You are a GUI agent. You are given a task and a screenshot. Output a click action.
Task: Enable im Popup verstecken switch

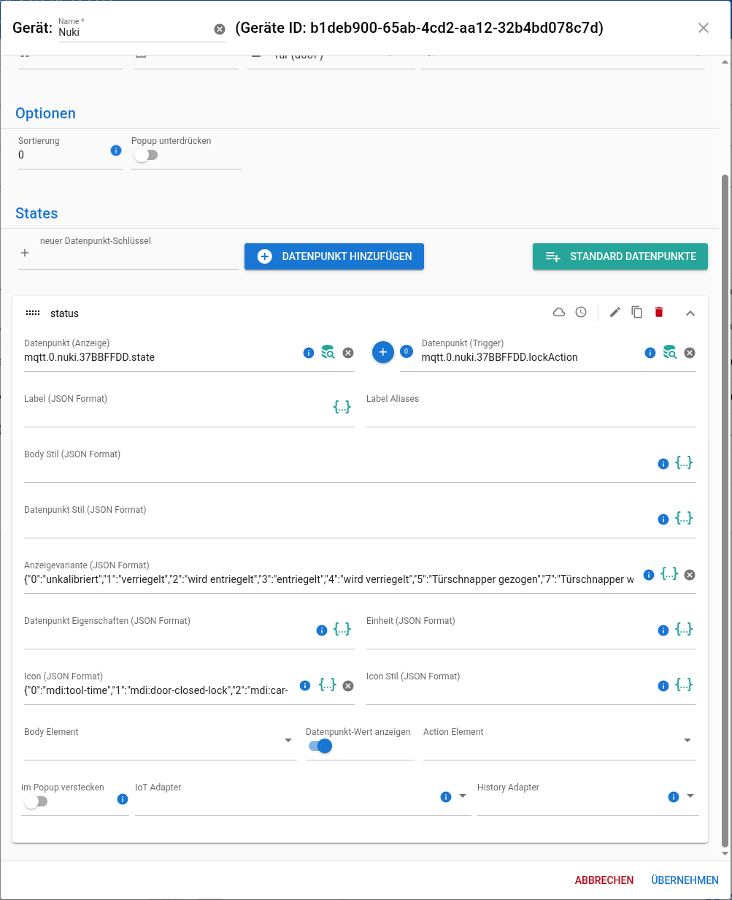point(35,801)
